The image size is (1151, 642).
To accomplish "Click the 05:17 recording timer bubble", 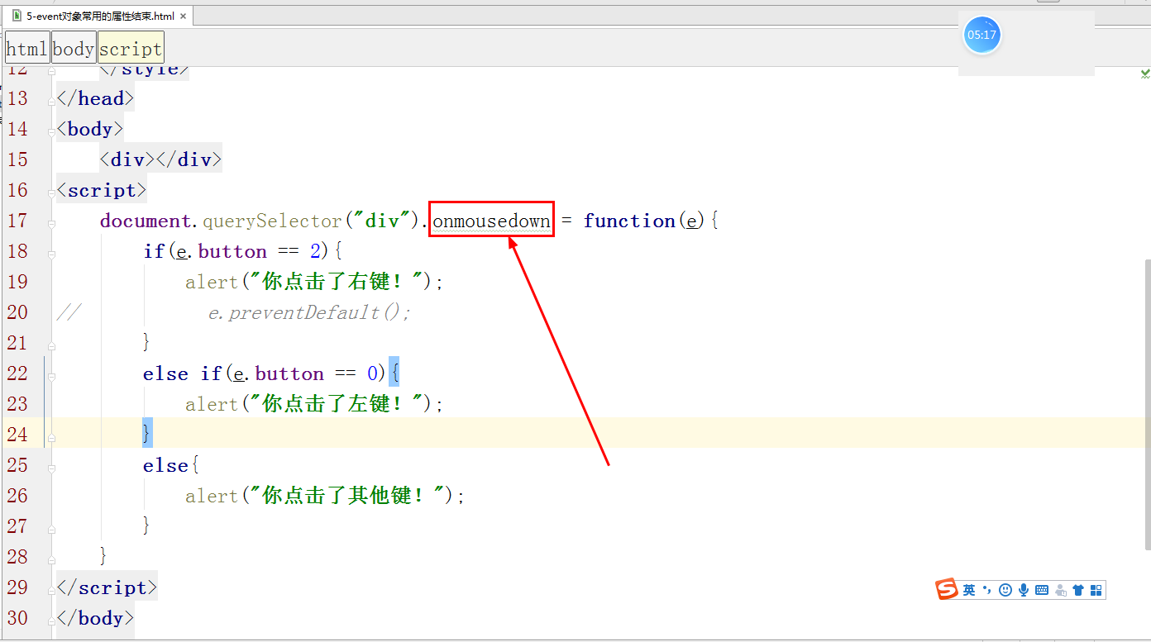I will pyautogui.click(x=981, y=34).
